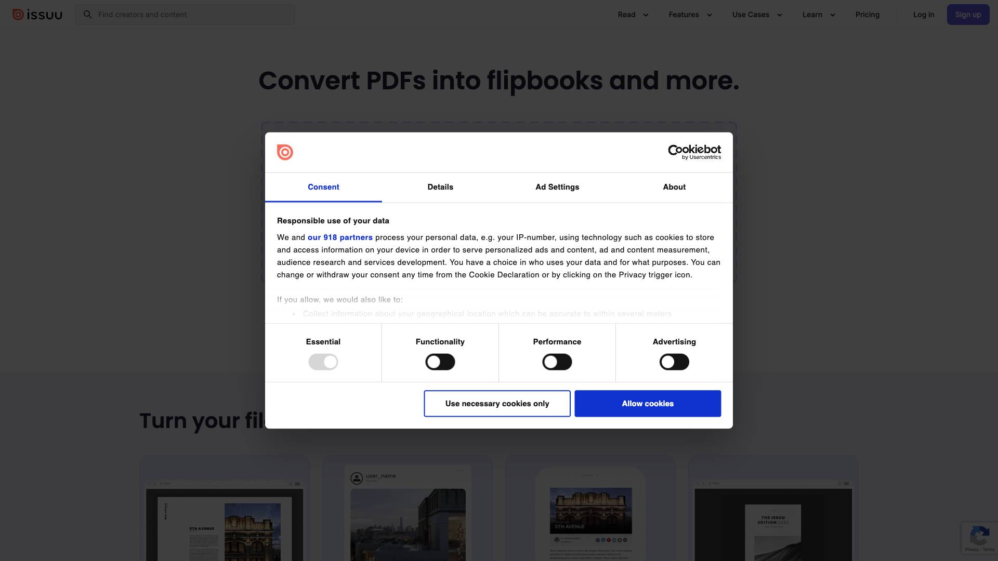
Task: Switch to the Details tab
Action: pos(440,187)
